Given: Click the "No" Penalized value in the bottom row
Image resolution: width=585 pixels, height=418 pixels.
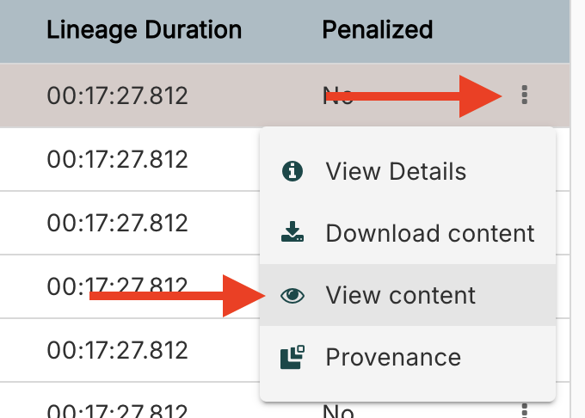Looking at the screenshot, I should click(x=337, y=412).
